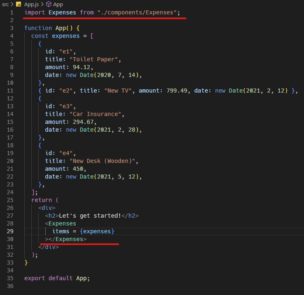This screenshot has width=304, height=295.
Task: Click 'Date(2021, 5, 12)' on line 22
Action: coord(109,177)
